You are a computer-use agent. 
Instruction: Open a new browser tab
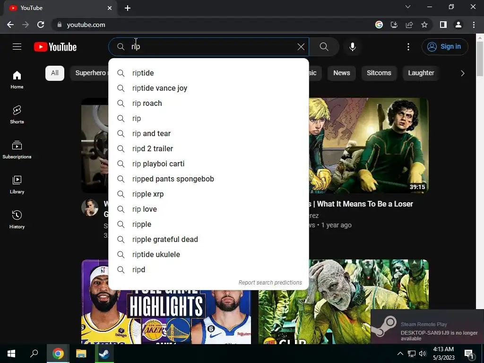(x=128, y=8)
